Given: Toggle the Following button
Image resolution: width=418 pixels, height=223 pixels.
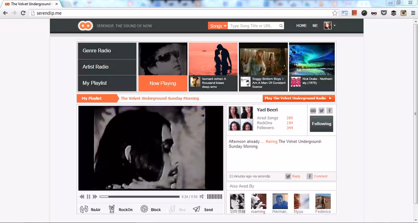Looking at the screenshot, I should click(322, 124).
